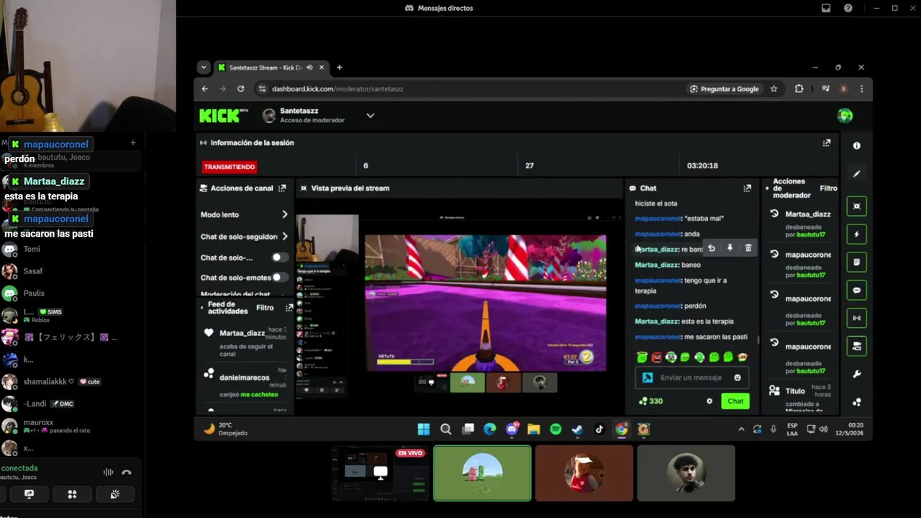921x518 pixels.
Task: Open TikTok icon in shared taskbar
Action: click(599, 430)
